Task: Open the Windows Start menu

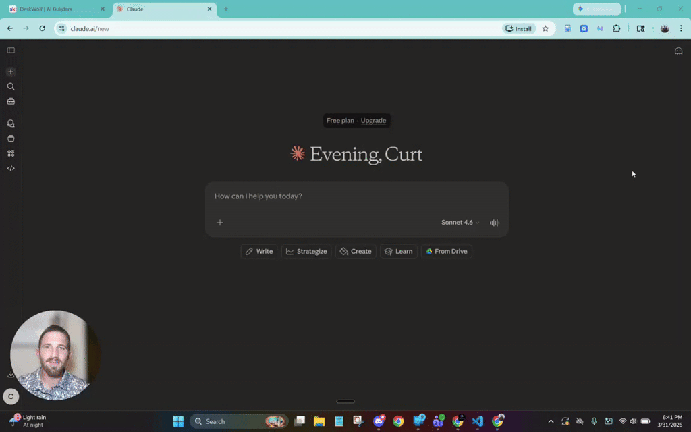Action: tap(178, 421)
